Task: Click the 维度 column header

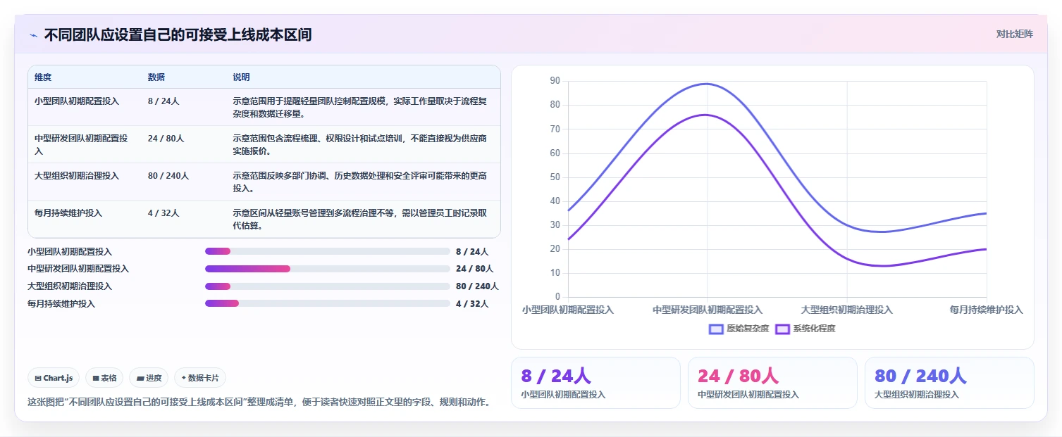Action: point(43,77)
